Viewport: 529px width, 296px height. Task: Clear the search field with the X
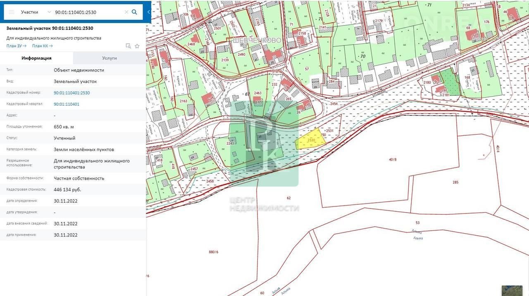(x=126, y=12)
